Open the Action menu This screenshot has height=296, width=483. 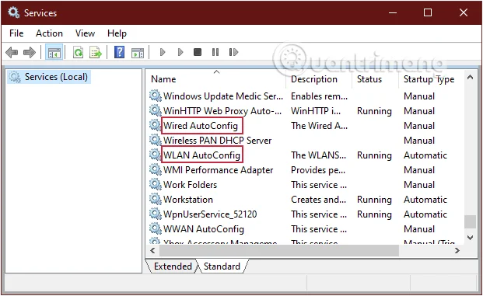click(x=49, y=33)
